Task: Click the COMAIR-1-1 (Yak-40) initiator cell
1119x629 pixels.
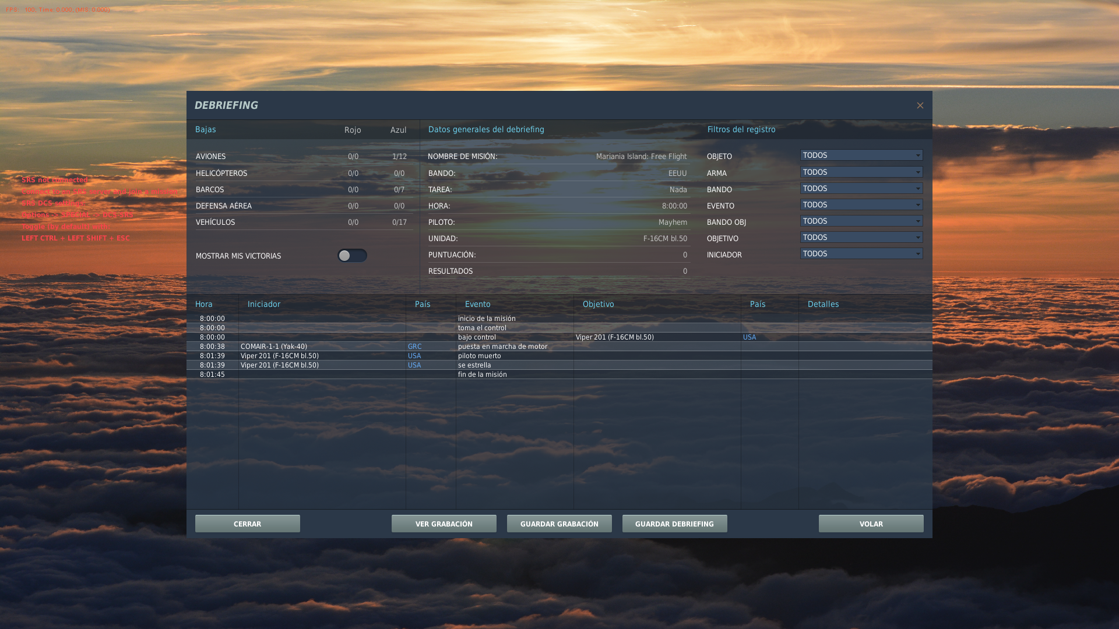Action: (x=274, y=347)
